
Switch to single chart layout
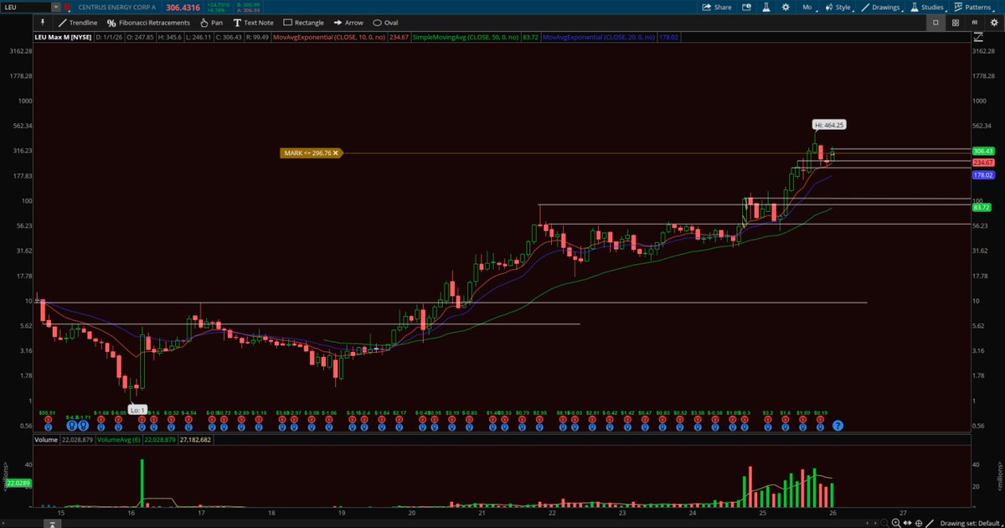(x=936, y=23)
